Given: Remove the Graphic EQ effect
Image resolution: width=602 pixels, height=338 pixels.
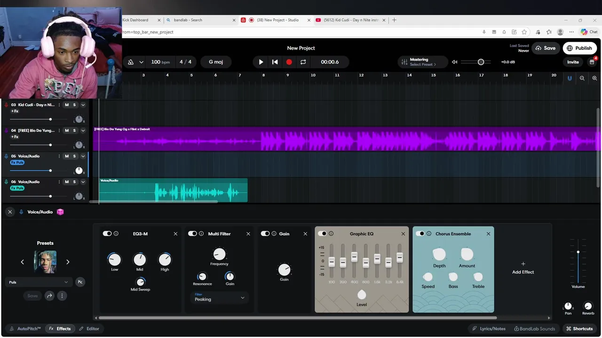Looking at the screenshot, I should click(403, 234).
